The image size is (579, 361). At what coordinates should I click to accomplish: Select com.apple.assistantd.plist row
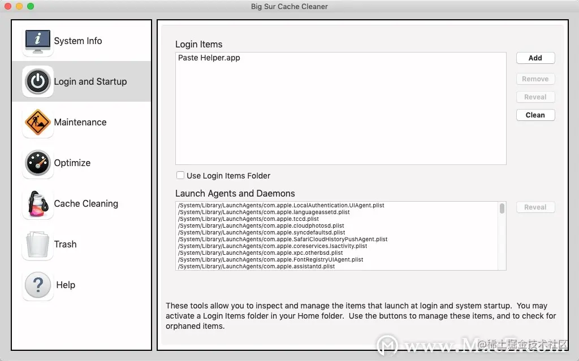337,266
